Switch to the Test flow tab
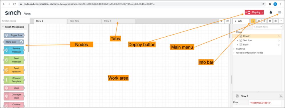This screenshot has height=108, width=285. tap(84, 21)
